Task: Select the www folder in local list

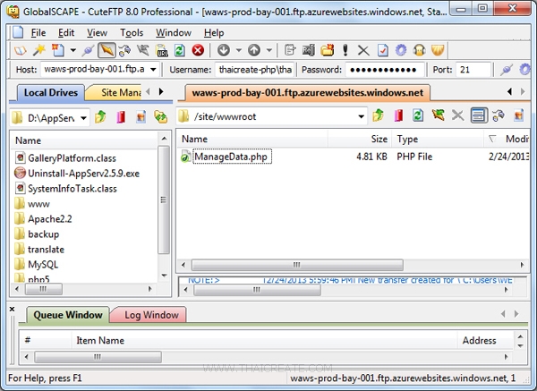Action: pos(38,204)
